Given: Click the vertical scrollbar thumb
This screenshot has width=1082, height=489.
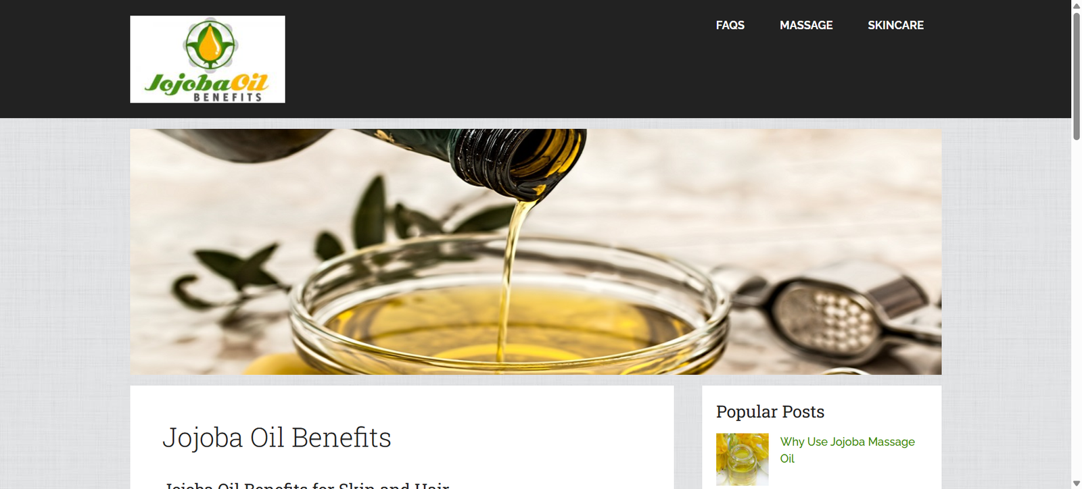Looking at the screenshot, I should [x=1077, y=76].
